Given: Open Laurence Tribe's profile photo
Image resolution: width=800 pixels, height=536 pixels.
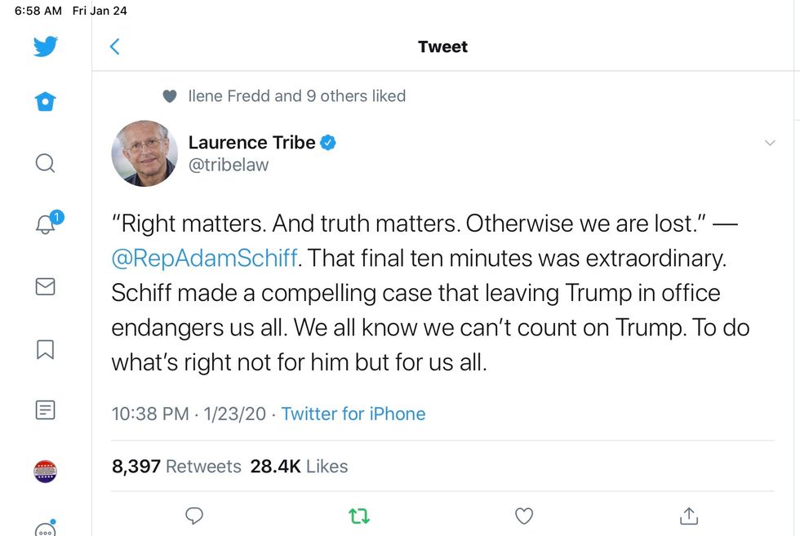Looking at the screenshot, I should (144, 153).
